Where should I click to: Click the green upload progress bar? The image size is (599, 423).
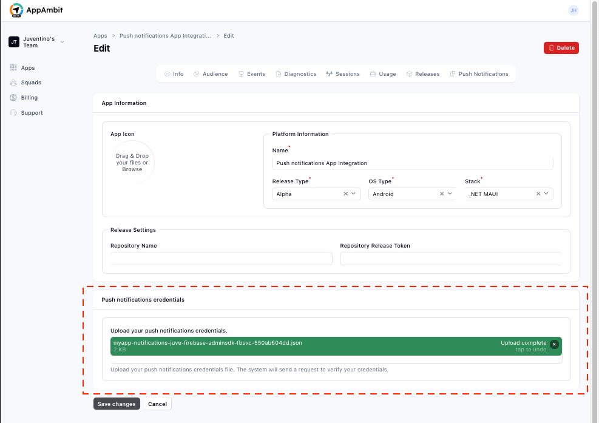[x=334, y=345]
